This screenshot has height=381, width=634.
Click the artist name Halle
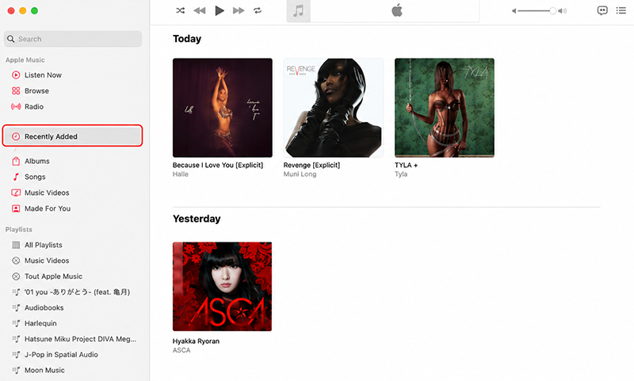pyautogui.click(x=181, y=174)
